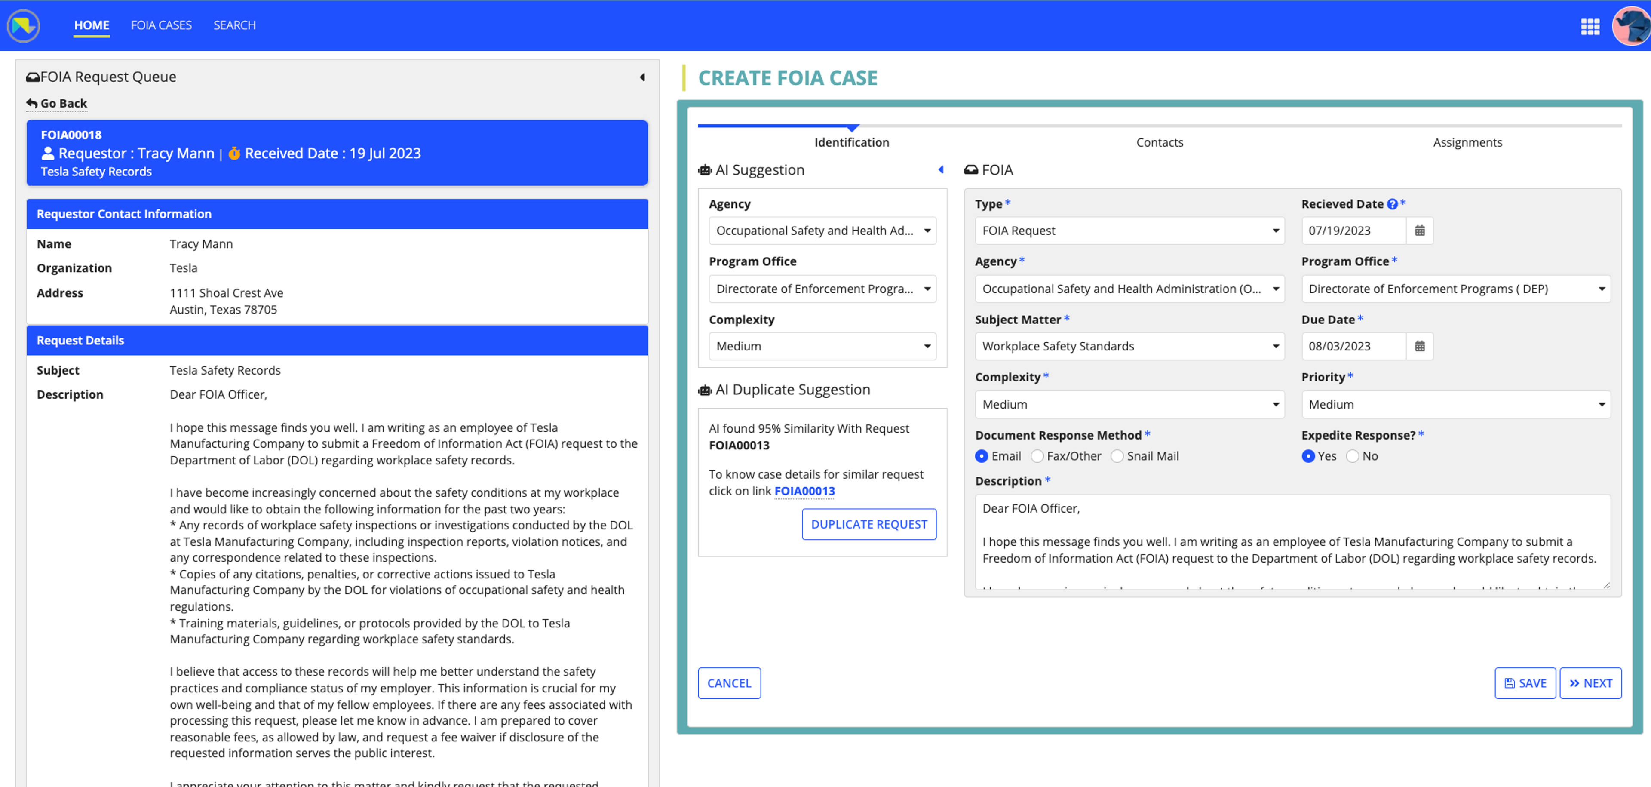Click the NEXT button
Image resolution: width=1651 pixels, height=787 pixels.
tap(1590, 683)
